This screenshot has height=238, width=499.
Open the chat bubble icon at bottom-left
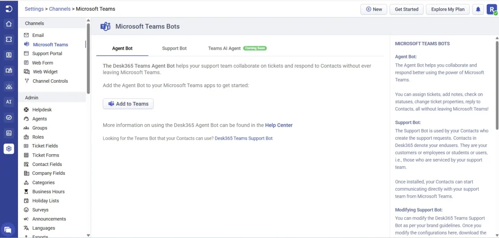(x=8, y=230)
